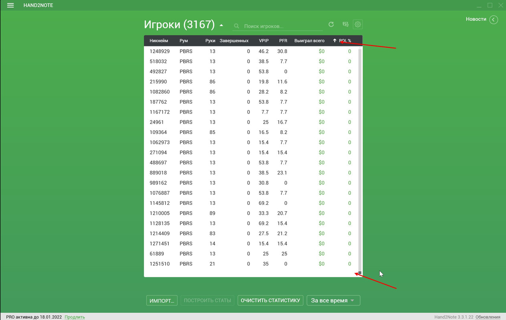The image size is (506, 320).
Task: Select player 1214409 row
Action: coord(251,233)
